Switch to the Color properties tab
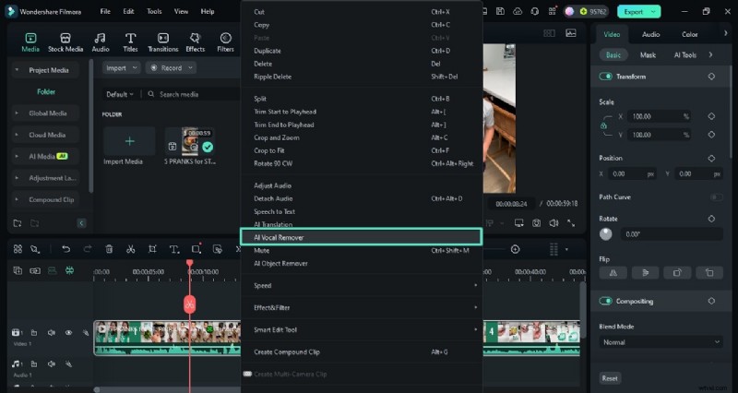Screen dimensions: 738x393 [x=689, y=34]
